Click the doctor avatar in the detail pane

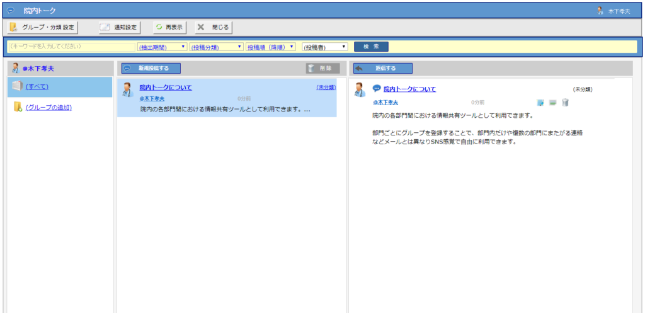(360, 90)
